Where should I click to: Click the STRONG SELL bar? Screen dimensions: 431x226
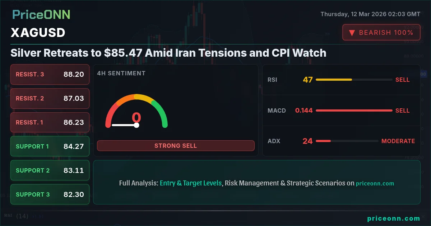176,146
